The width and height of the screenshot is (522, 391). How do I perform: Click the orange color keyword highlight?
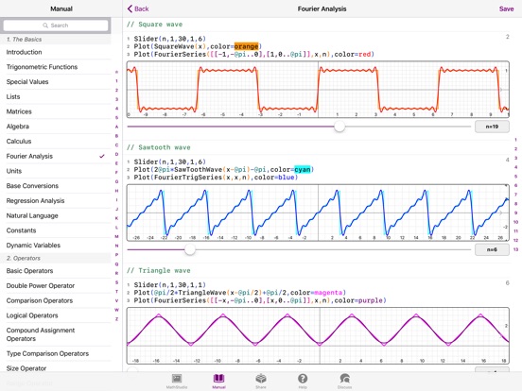[x=247, y=46]
